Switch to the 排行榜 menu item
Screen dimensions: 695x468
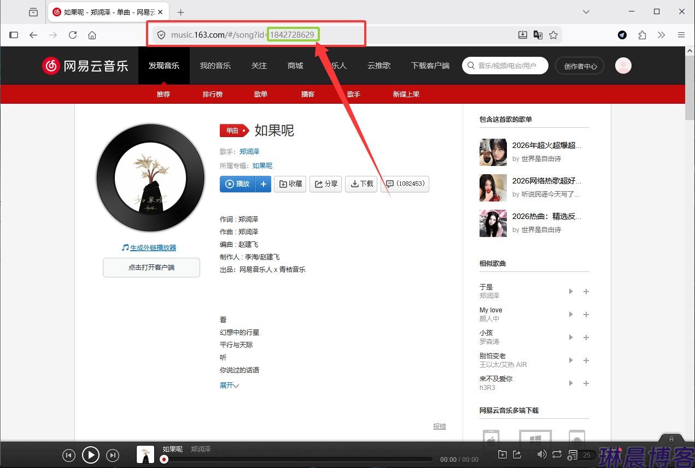[x=212, y=93]
